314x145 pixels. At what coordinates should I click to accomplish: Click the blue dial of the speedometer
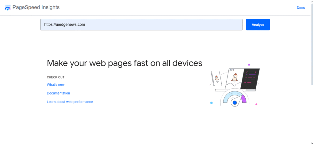pos(235,103)
